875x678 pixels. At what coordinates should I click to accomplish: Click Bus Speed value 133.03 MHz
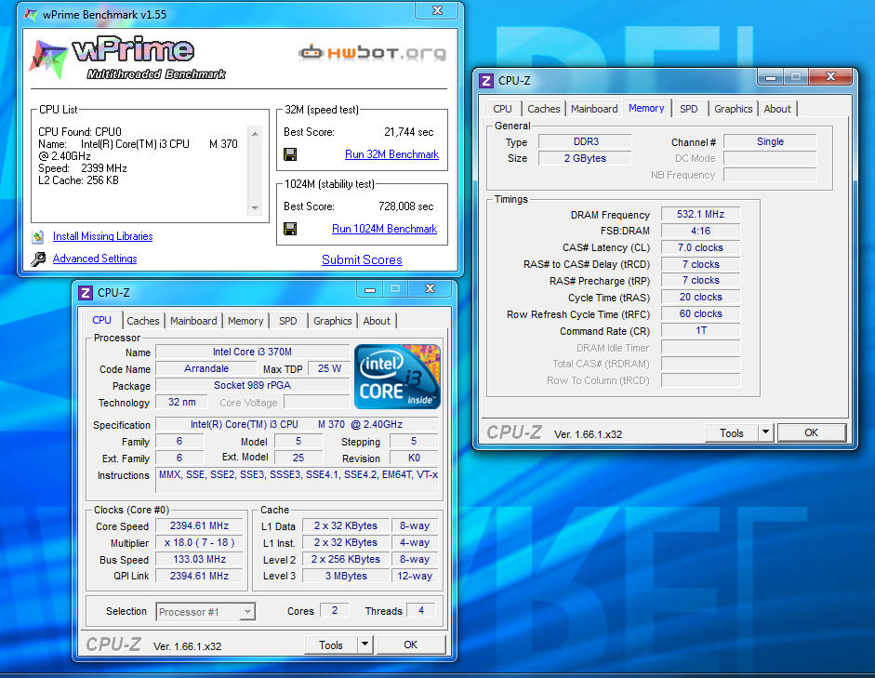[x=199, y=560]
